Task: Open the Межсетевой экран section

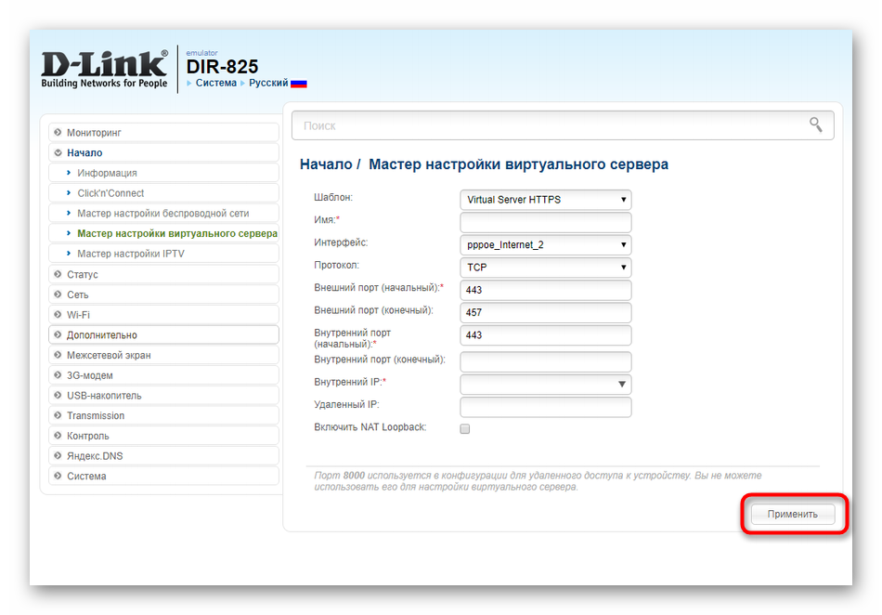Action: [109, 355]
